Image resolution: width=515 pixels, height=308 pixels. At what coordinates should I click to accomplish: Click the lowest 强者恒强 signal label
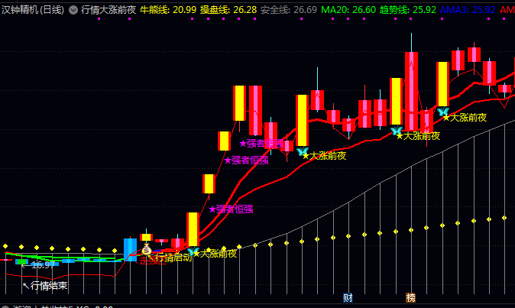tap(231, 209)
